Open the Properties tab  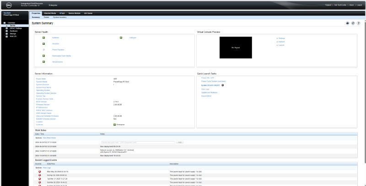pyautogui.click(x=36, y=13)
